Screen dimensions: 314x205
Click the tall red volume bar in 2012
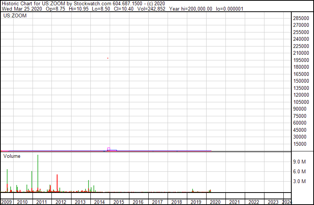tap(57, 183)
